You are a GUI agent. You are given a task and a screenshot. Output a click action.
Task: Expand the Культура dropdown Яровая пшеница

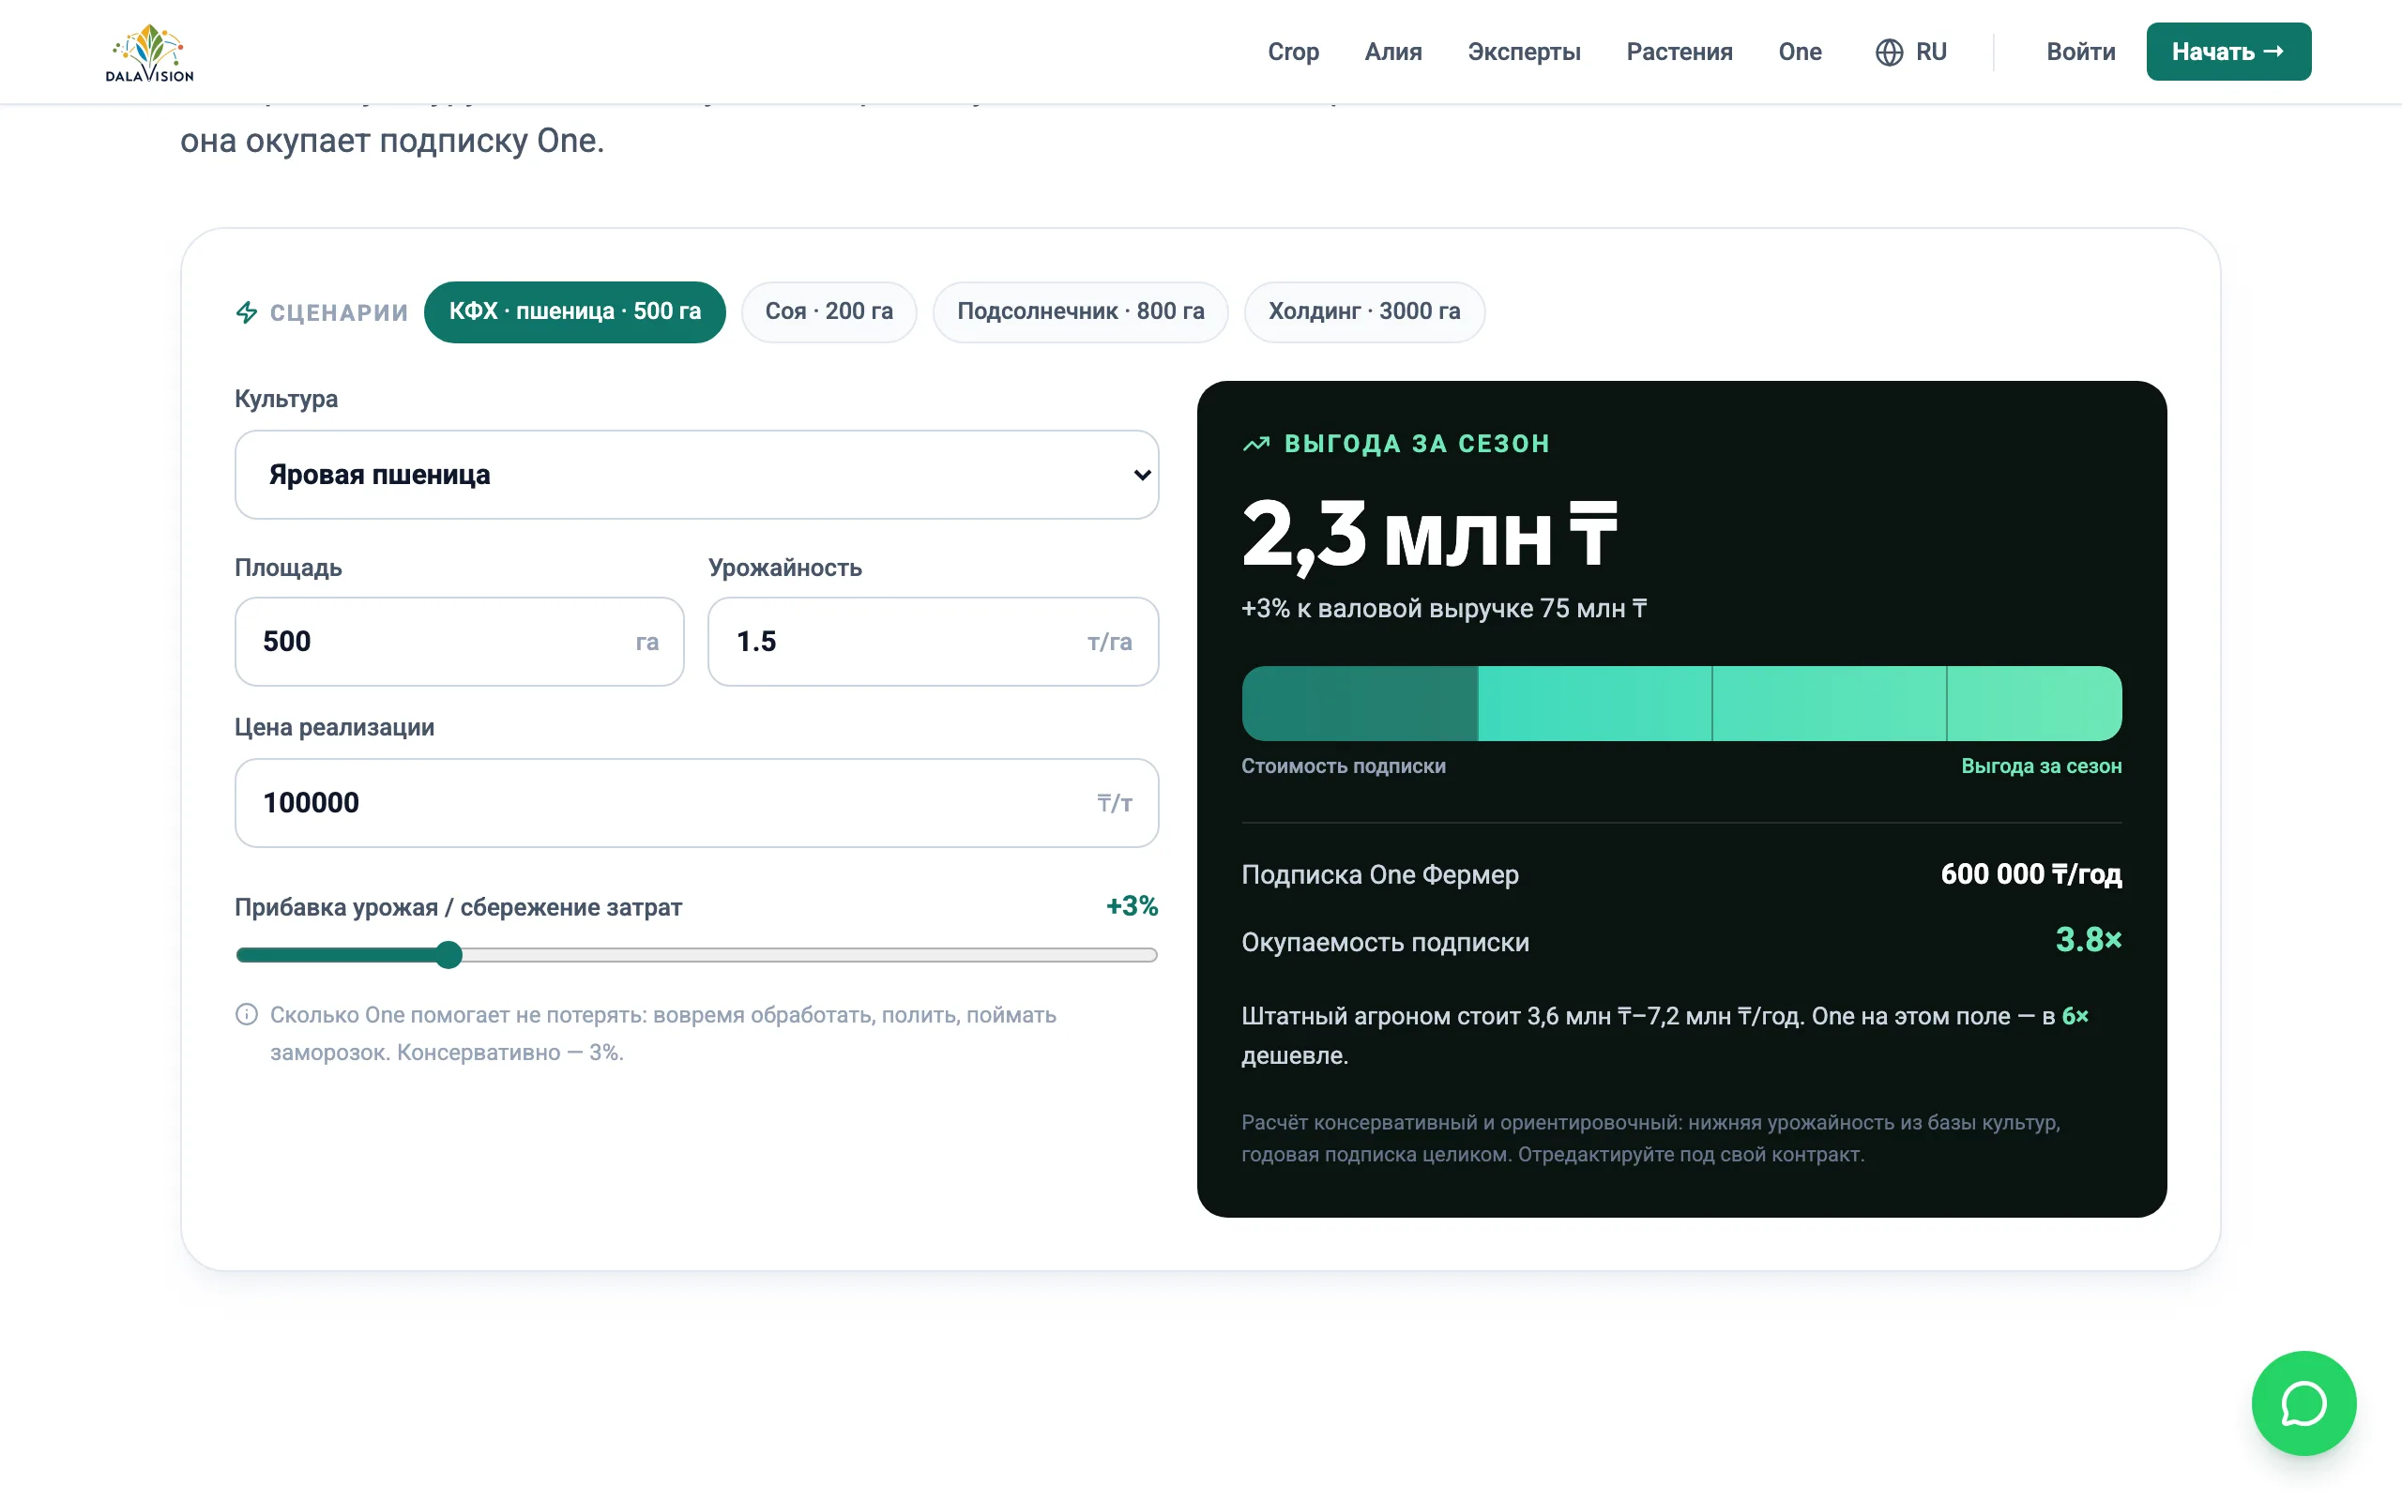[x=697, y=475]
